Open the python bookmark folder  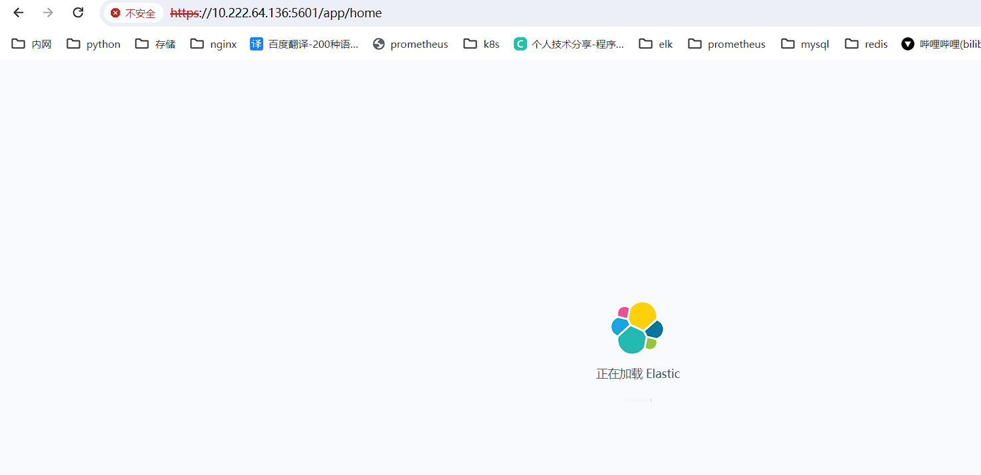[x=94, y=44]
